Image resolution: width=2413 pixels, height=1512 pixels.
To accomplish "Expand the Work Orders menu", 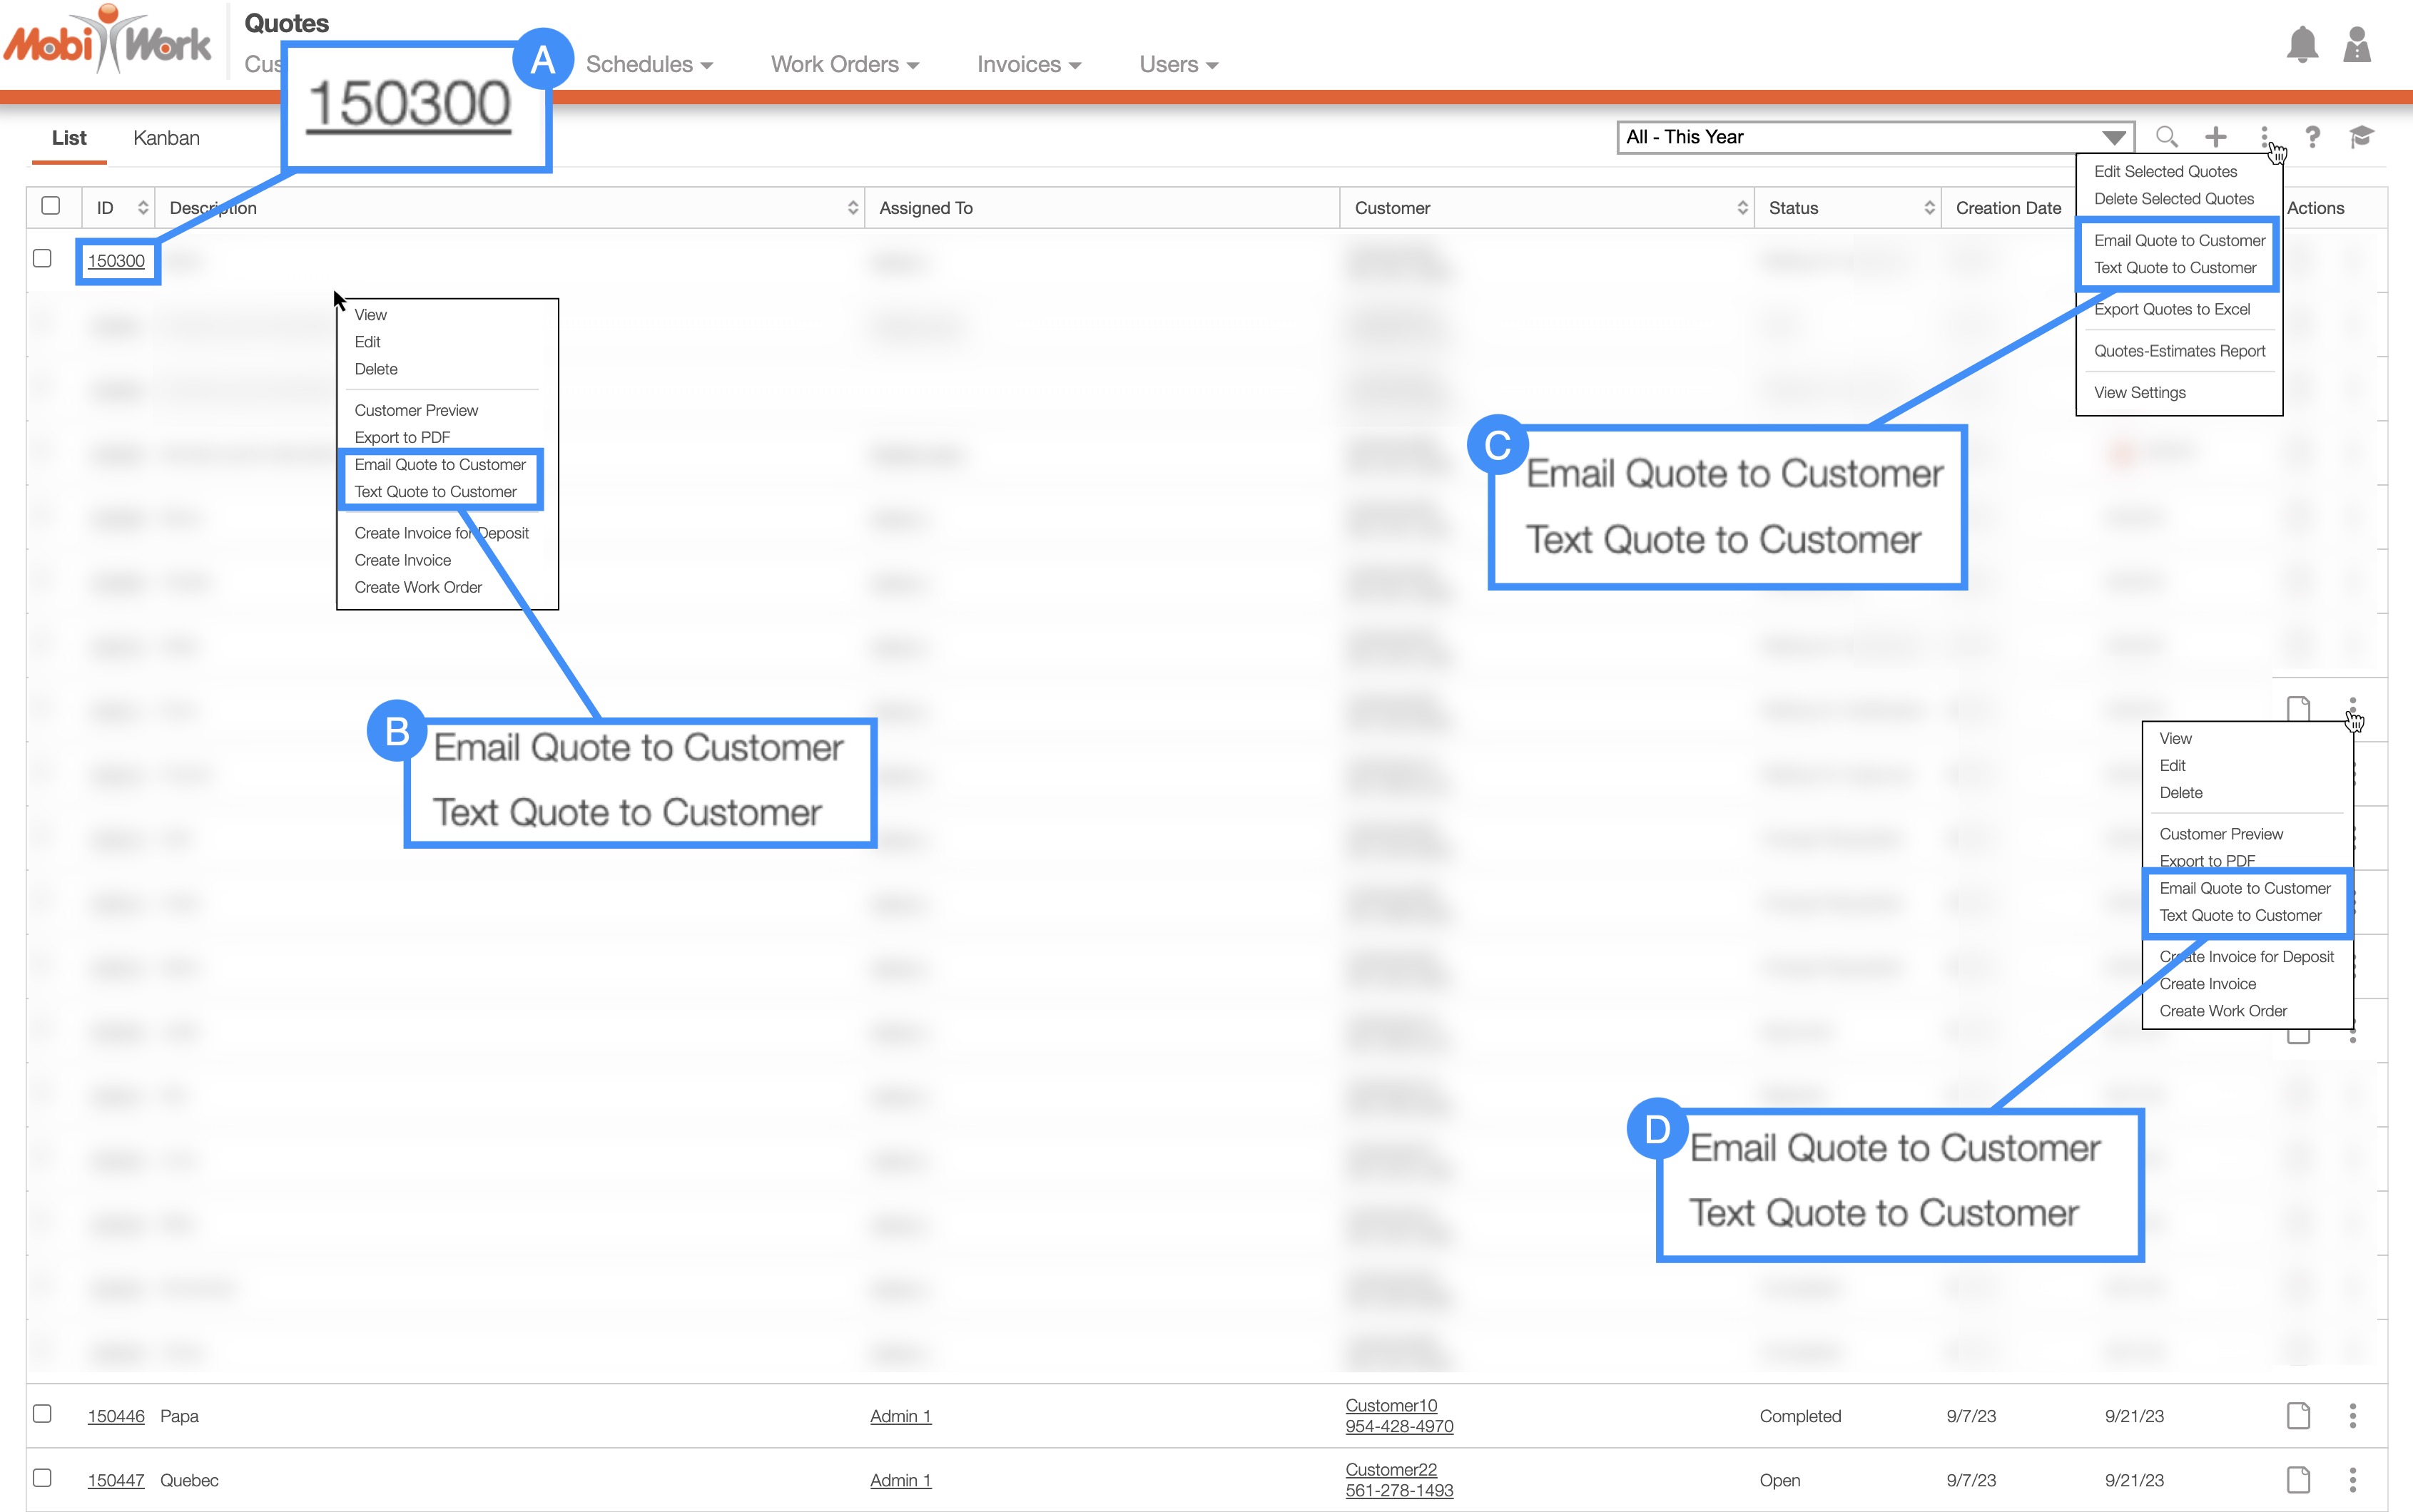I will 844,65.
